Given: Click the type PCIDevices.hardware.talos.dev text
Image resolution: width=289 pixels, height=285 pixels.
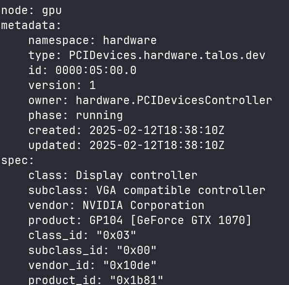Looking at the screenshot, I should point(167,56).
